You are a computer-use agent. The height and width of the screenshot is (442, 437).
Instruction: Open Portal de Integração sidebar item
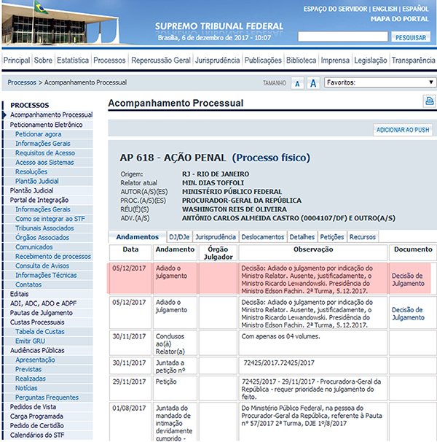tap(39, 200)
